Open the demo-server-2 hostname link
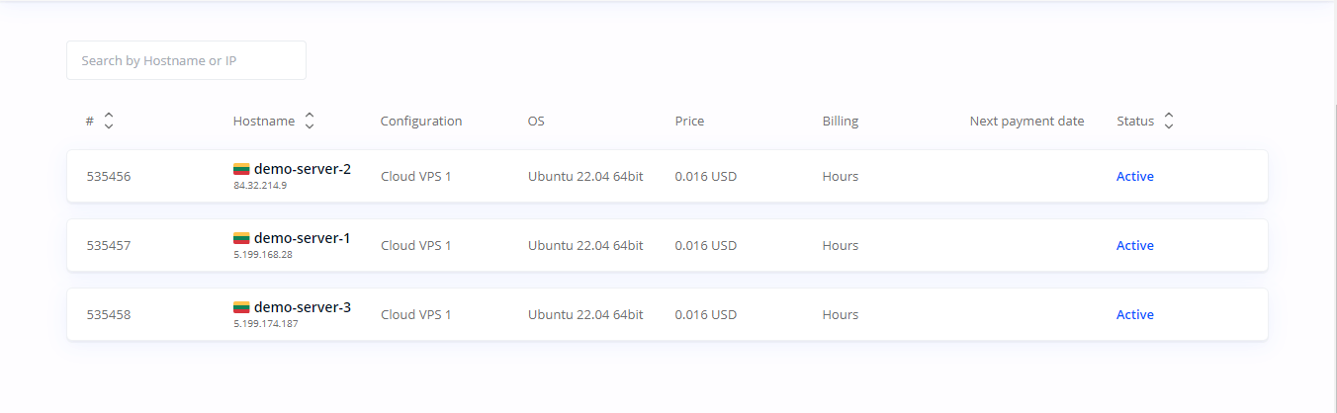 tap(302, 169)
